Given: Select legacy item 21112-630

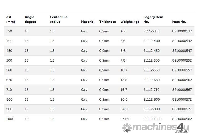Looking at the screenshot, I should point(152,80).
